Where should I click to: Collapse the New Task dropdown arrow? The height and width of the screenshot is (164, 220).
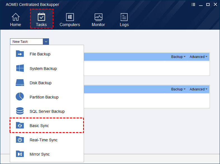46,41
